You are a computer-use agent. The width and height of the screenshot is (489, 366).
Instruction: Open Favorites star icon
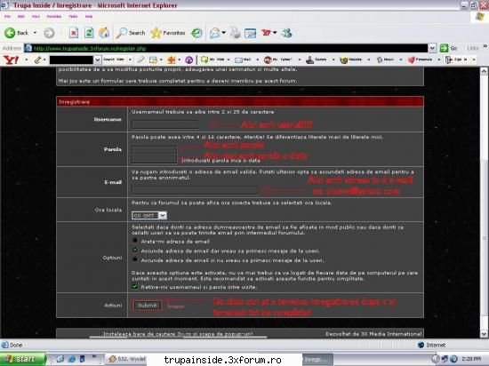click(x=156, y=33)
